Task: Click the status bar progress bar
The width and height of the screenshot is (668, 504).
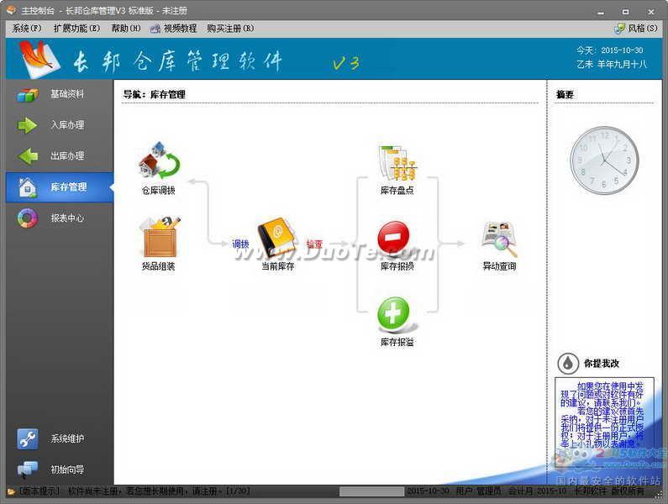Action: tap(372, 491)
